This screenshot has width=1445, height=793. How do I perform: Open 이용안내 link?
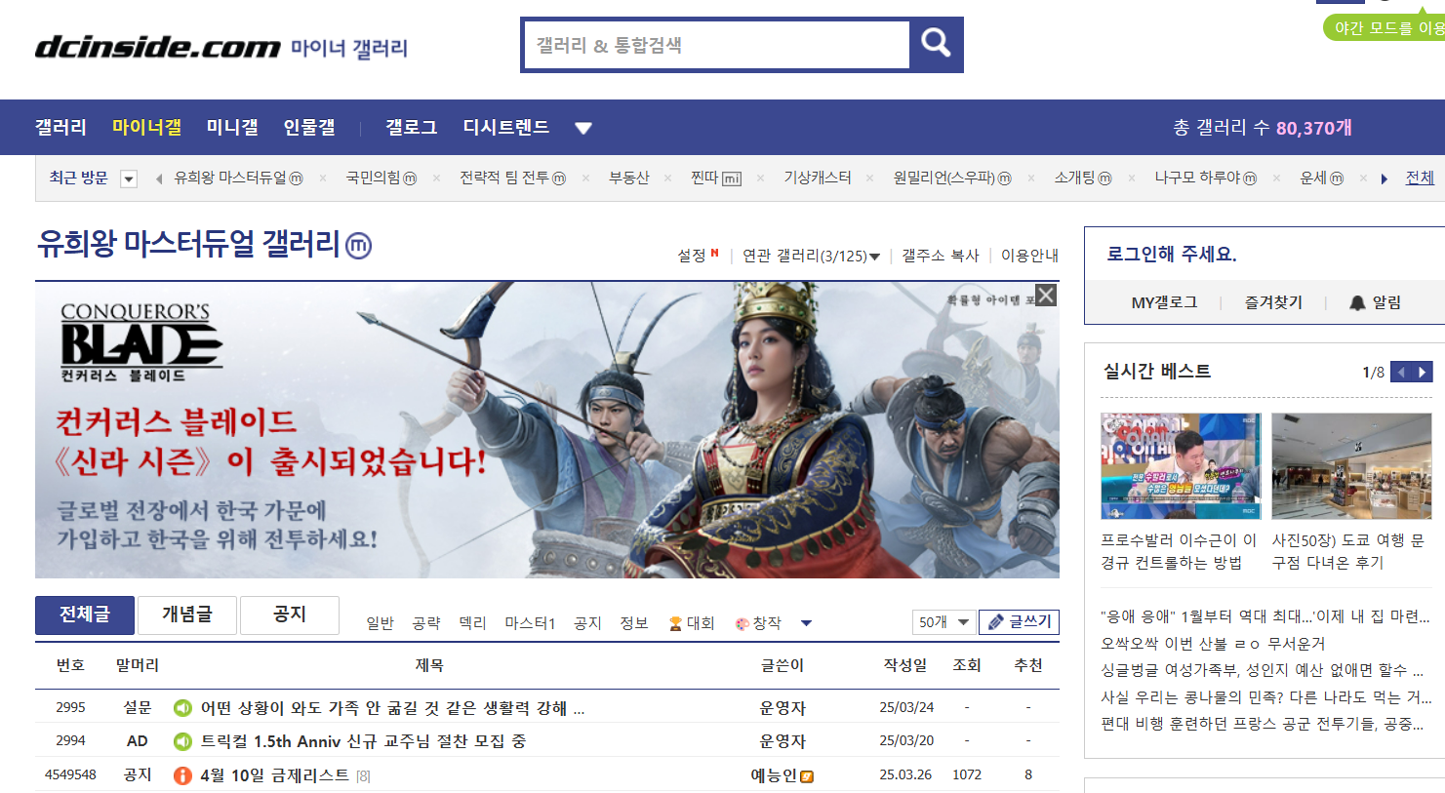1029,256
